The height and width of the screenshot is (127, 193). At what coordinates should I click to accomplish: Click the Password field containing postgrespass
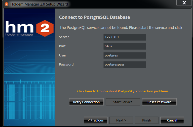click(x=125, y=65)
